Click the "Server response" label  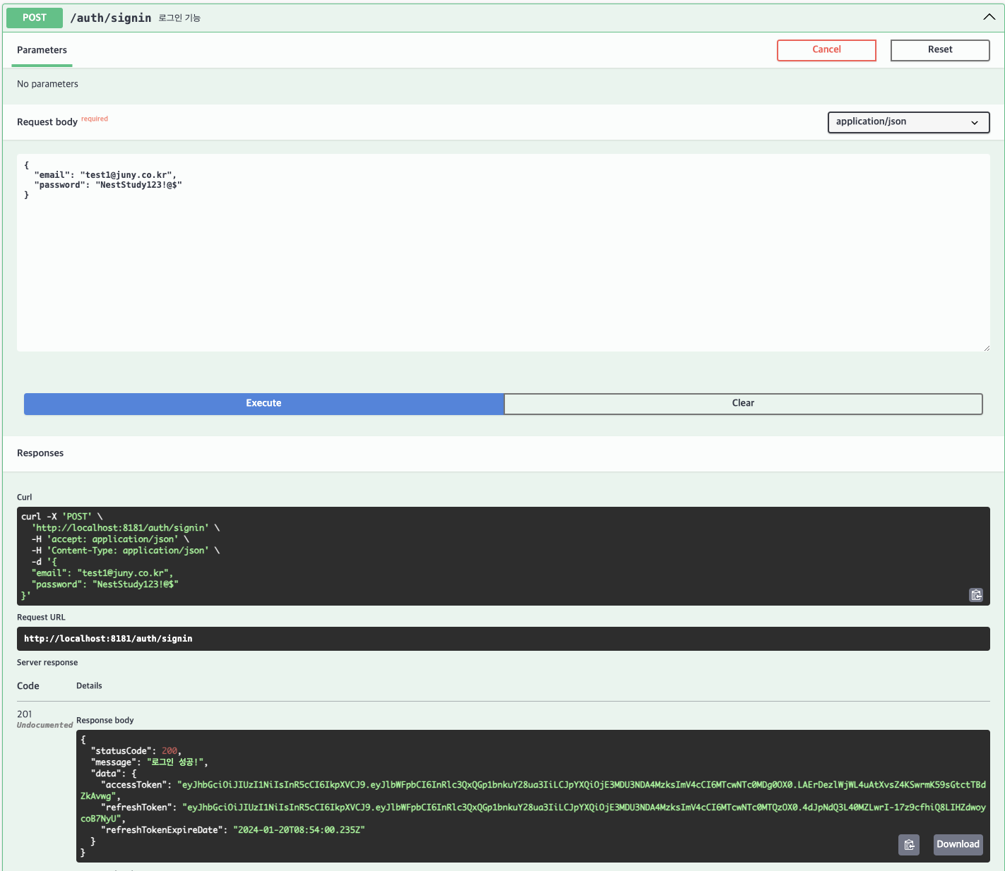tap(47, 663)
